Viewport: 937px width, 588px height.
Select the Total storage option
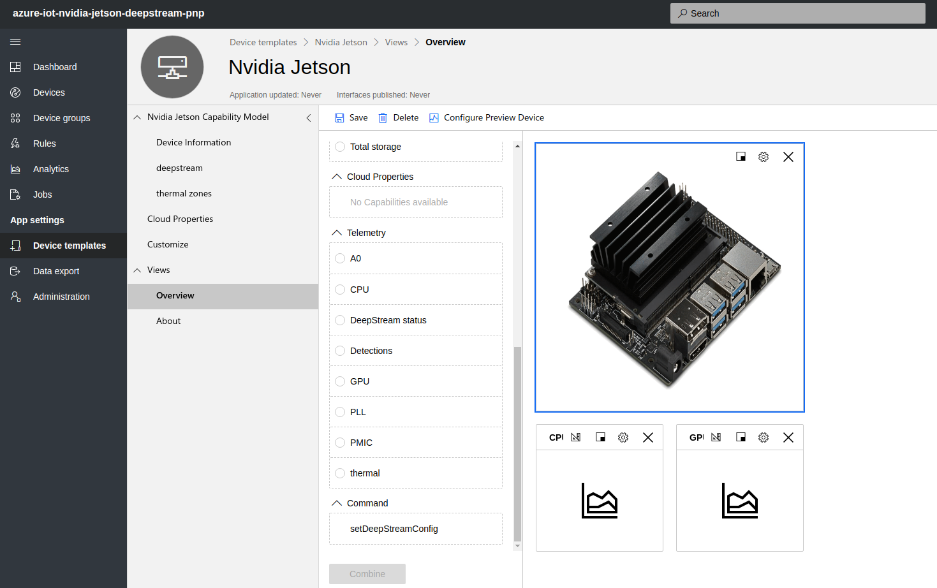coord(340,147)
